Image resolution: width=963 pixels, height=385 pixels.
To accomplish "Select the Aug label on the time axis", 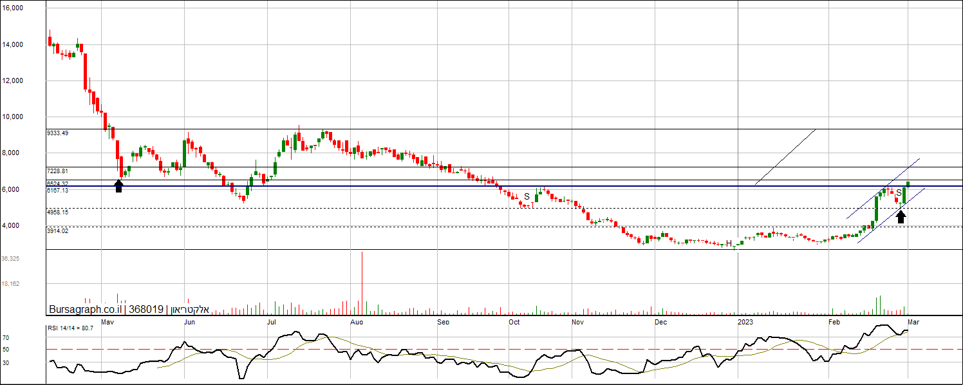I will [x=357, y=321].
